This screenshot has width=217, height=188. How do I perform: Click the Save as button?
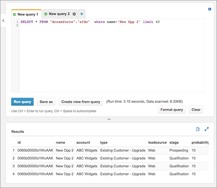pyautogui.click(x=46, y=102)
